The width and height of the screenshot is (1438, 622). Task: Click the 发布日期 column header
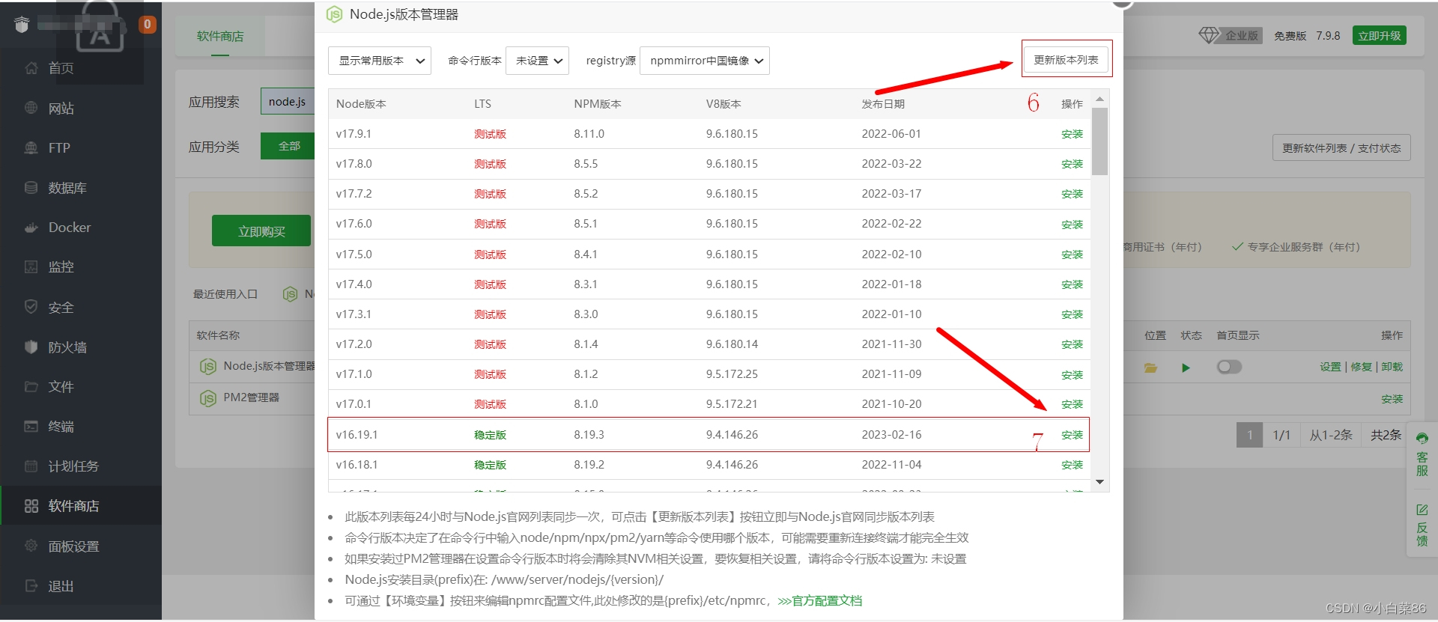(x=883, y=103)
